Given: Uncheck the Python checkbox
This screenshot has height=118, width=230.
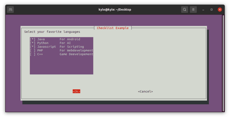Looking at the screenshot, I should [33, 43].
